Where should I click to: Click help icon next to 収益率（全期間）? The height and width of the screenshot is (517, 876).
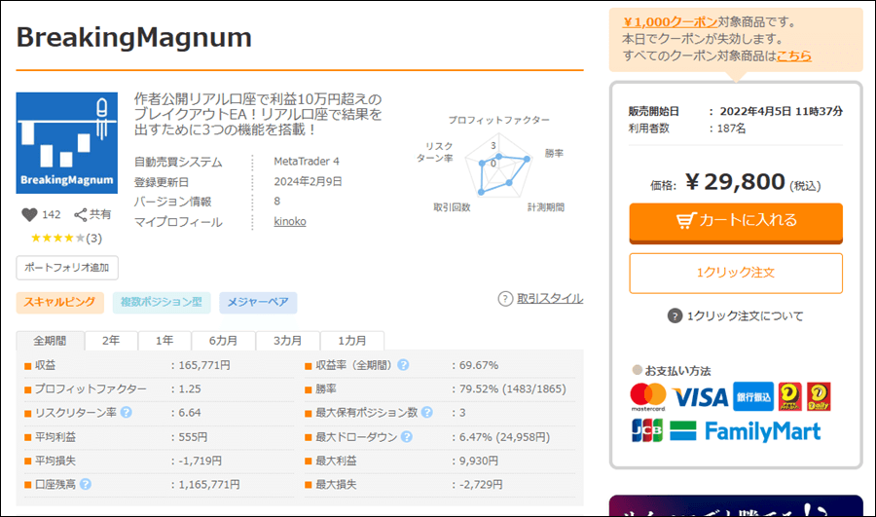[x=403, y=366]
